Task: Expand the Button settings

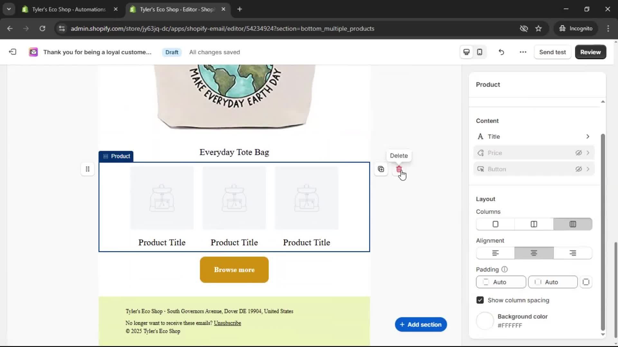Action: pos(589,169)
